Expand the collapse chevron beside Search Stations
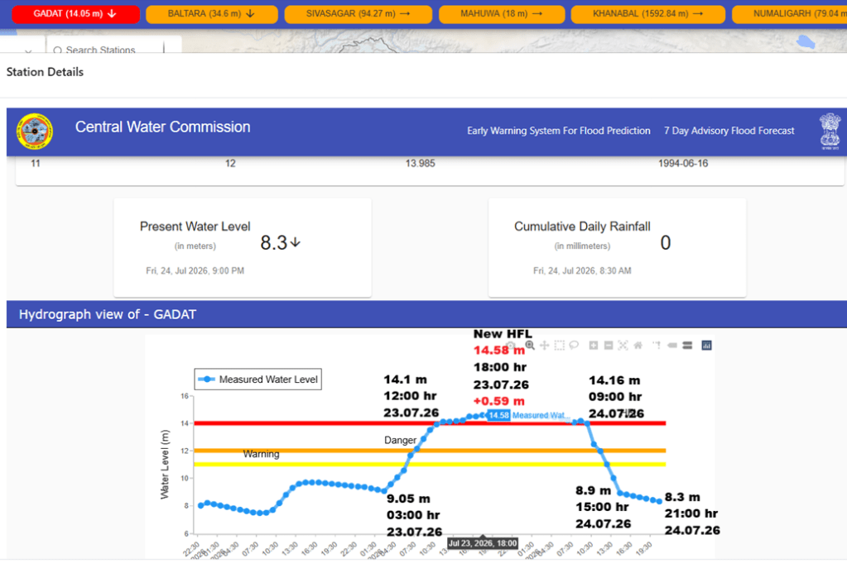Viewport: 847px width, 573px height. [28, 50]
